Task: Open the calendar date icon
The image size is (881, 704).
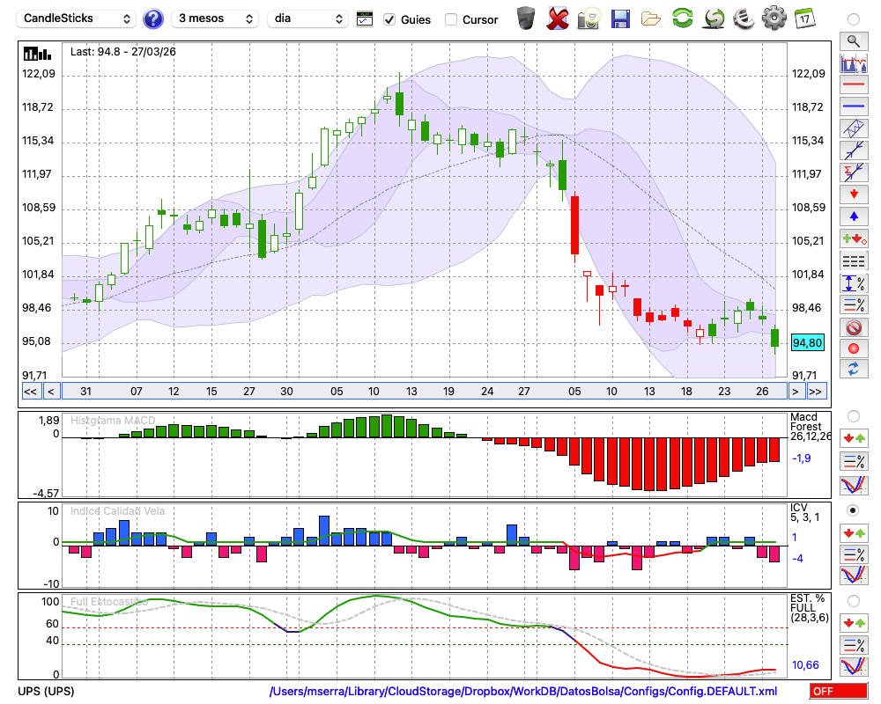Action: 804,18
